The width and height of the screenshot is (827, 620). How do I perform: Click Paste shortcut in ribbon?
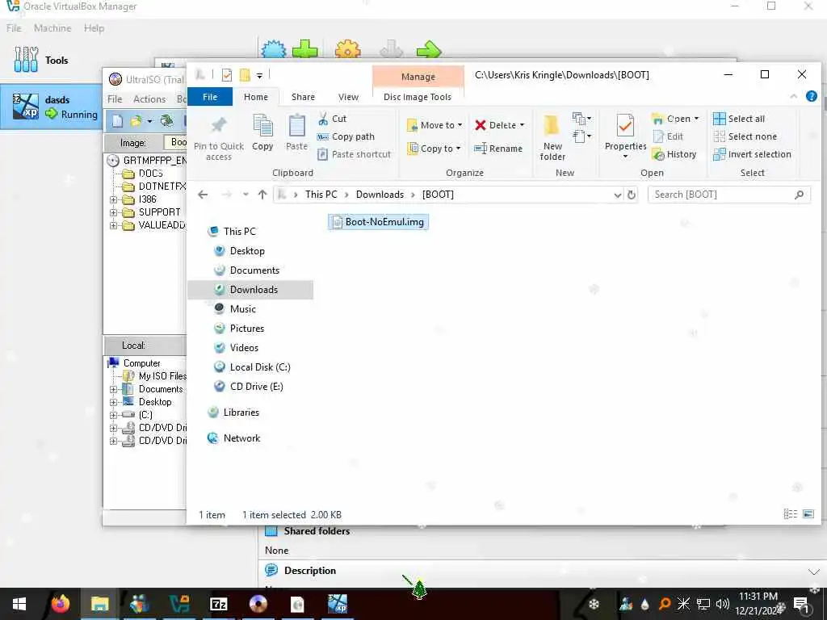click(x=354, y=154)
